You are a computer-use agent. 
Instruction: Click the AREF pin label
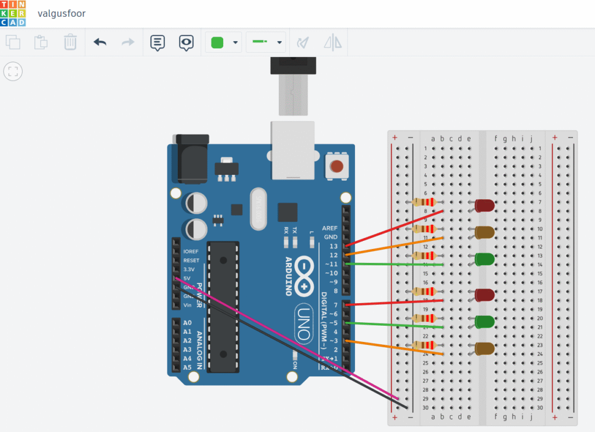click(329, 228)
